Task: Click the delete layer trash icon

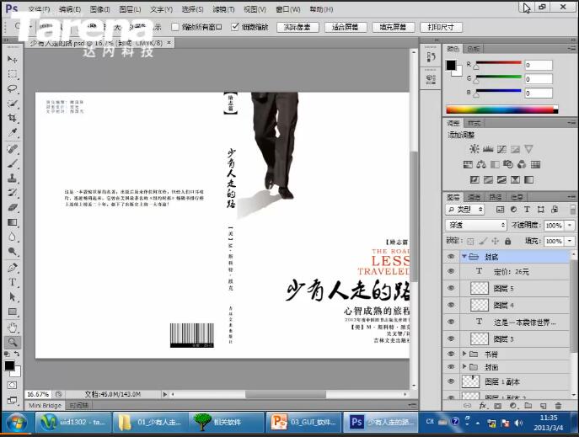Action: [x=558, y=406]
